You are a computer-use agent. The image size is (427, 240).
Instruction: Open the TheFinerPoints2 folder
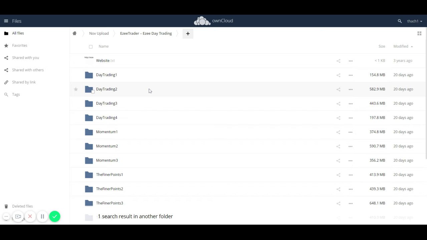[109, 189]
